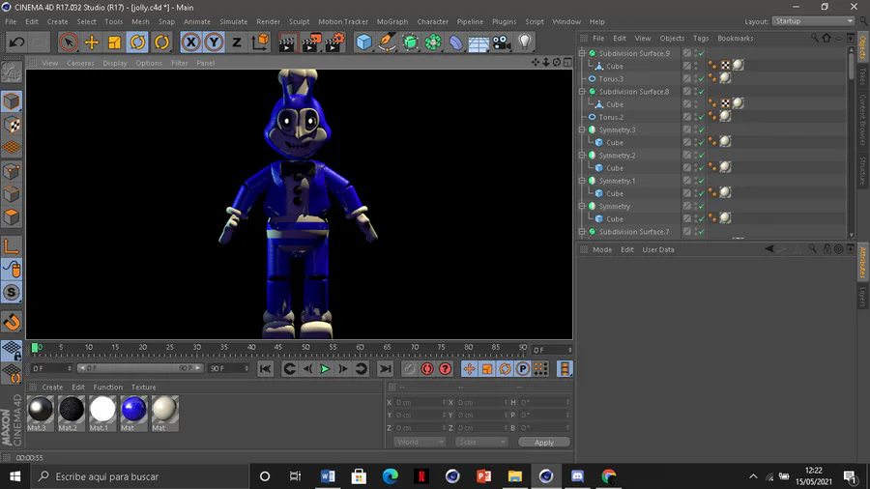The width and height of the screenshot is (870, 489).
Task: Collapse Subdivision Surface.8 tree node
Action: click(582, 92)
